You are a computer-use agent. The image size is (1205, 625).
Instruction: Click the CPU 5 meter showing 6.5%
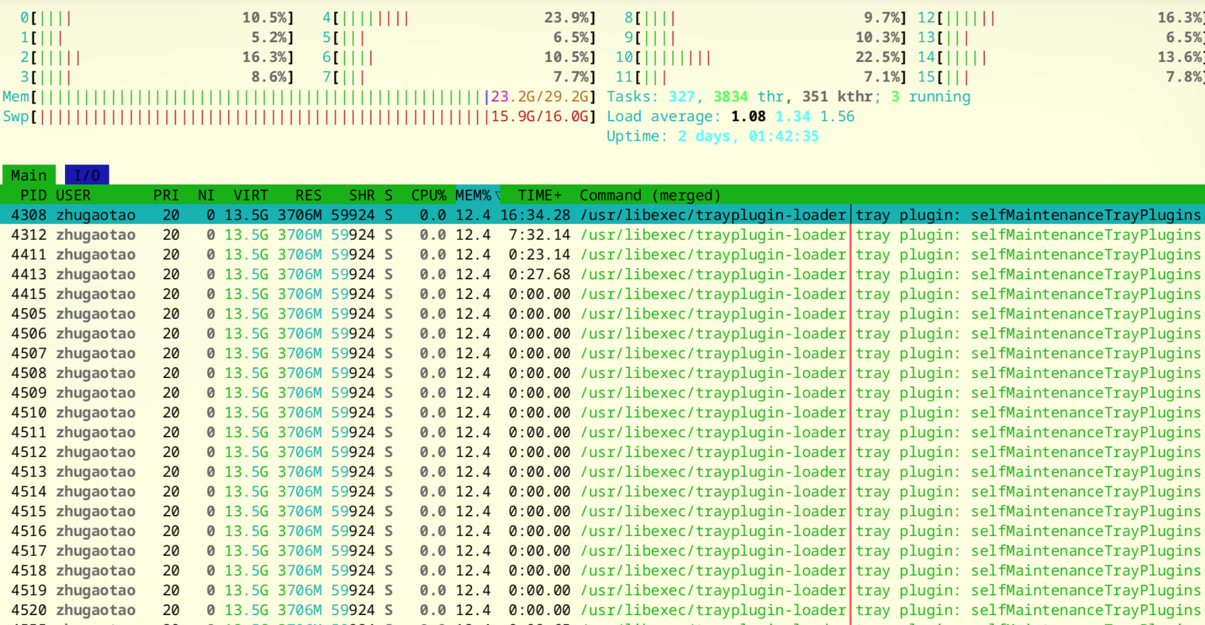(459, 37)
